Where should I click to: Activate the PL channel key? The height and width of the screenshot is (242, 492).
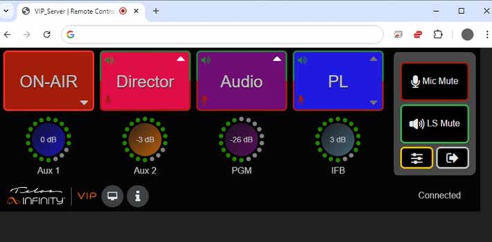(x=338, y=81)
